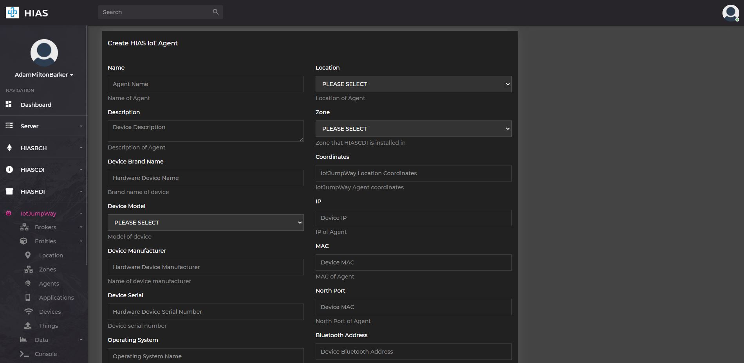
Task: Focus the Hardware Device Name field
Action: pyautogui.click(x=206, y=178)
